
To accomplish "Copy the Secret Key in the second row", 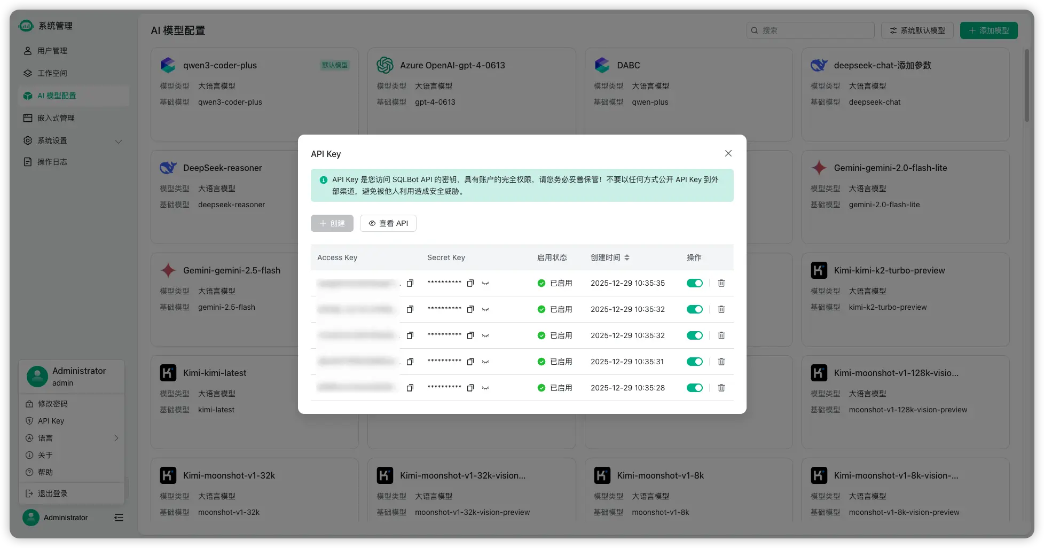I will 470,309.
